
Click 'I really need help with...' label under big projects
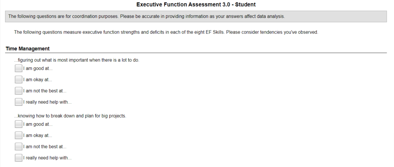(47, 158)
